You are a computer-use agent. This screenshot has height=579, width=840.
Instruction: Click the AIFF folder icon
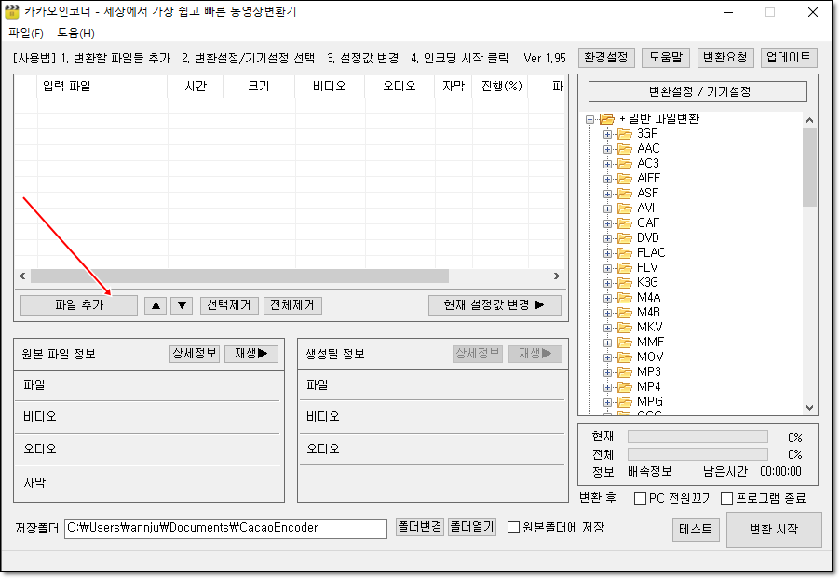[625, 179]
